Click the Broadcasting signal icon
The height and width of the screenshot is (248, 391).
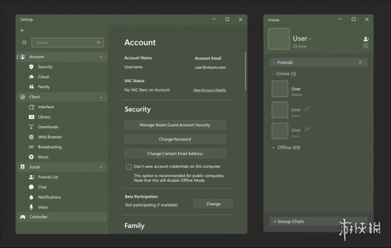(31, 147)
